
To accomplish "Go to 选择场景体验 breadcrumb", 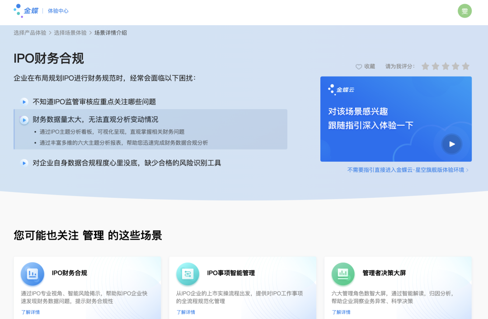I will coord(70,33).
